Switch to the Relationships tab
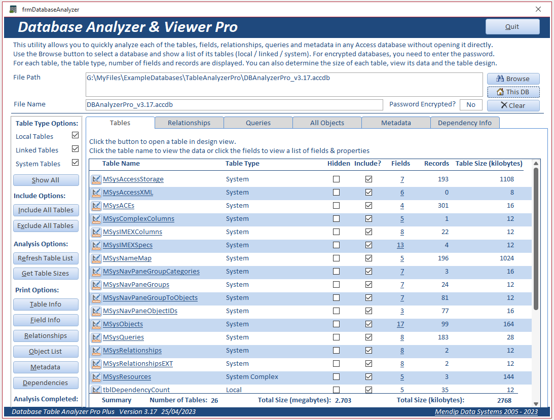This screenshot has height=420, width=554. click(x=189, y=123)
